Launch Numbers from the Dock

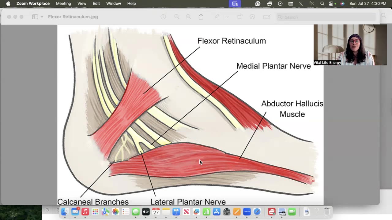point(206,211)
